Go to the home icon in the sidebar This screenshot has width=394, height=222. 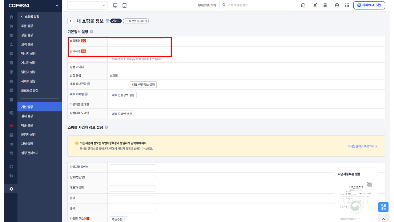point(11,17)
